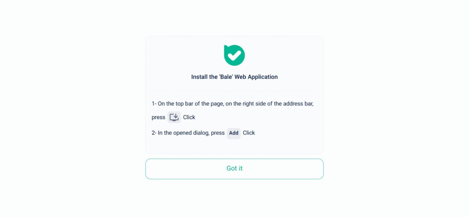Image resolution: width=469 pixels, height=217 pixels.
Task: Click step one instruction text
Action: 233,104
